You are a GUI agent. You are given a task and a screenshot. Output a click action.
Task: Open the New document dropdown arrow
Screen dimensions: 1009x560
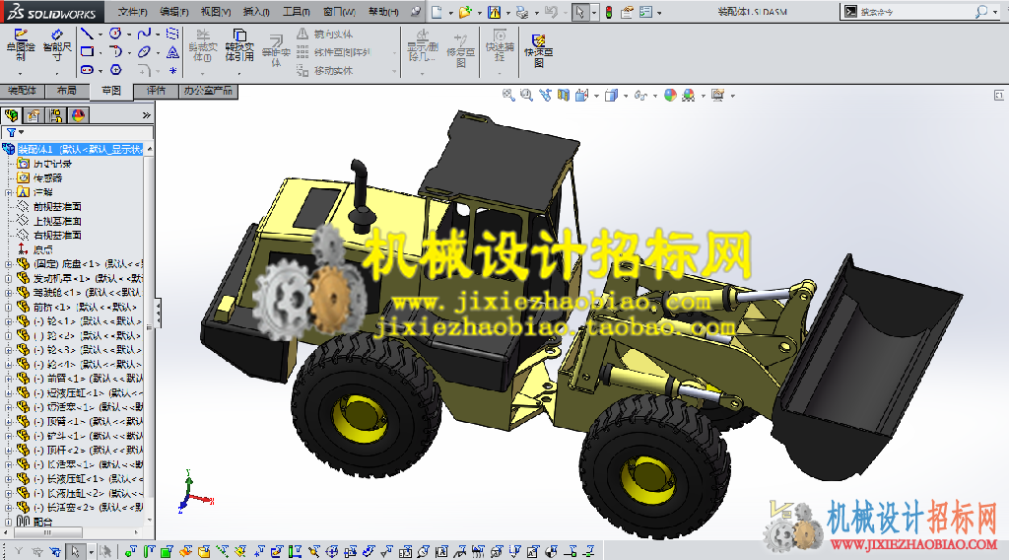450,12
